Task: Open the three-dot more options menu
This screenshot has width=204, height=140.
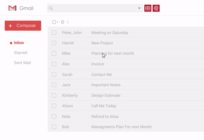Action: [x=68, y=22]
